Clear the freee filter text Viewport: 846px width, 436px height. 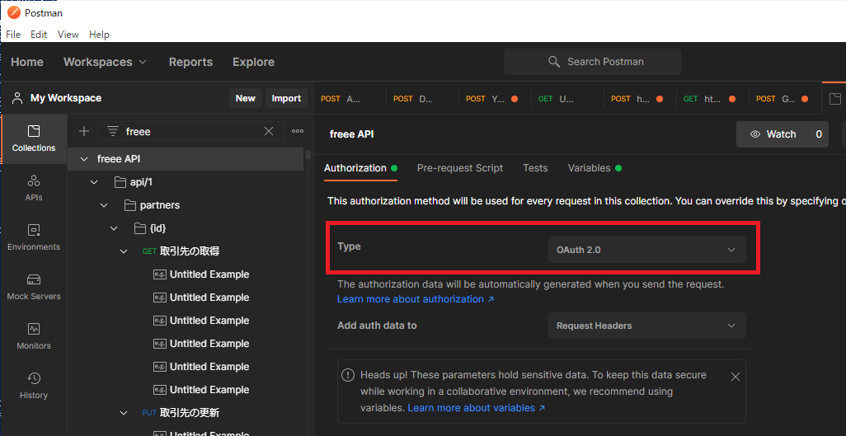pyautogui.click(x=269, y=131)
